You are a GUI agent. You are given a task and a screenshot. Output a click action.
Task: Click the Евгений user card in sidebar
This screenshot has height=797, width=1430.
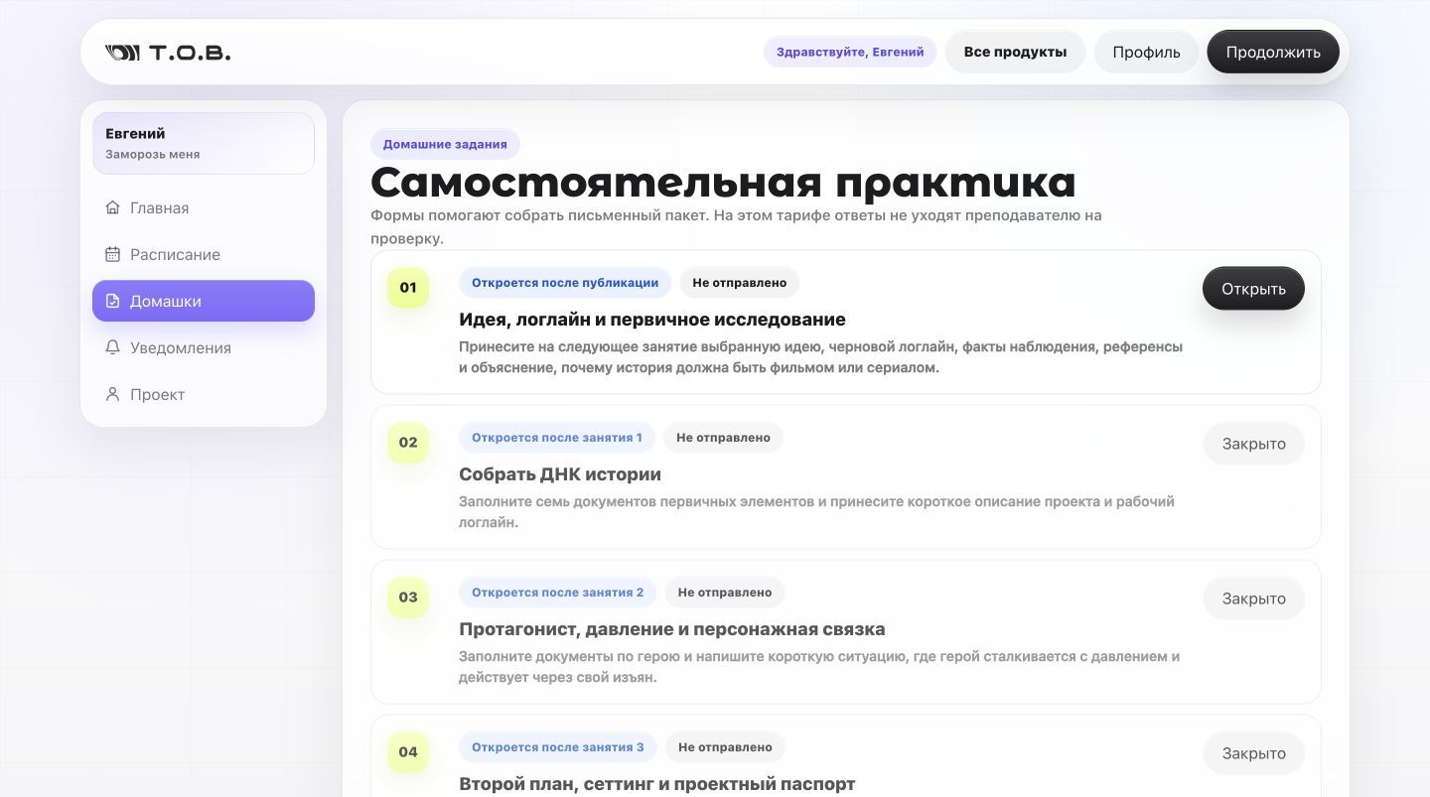(x=204, y=143)
